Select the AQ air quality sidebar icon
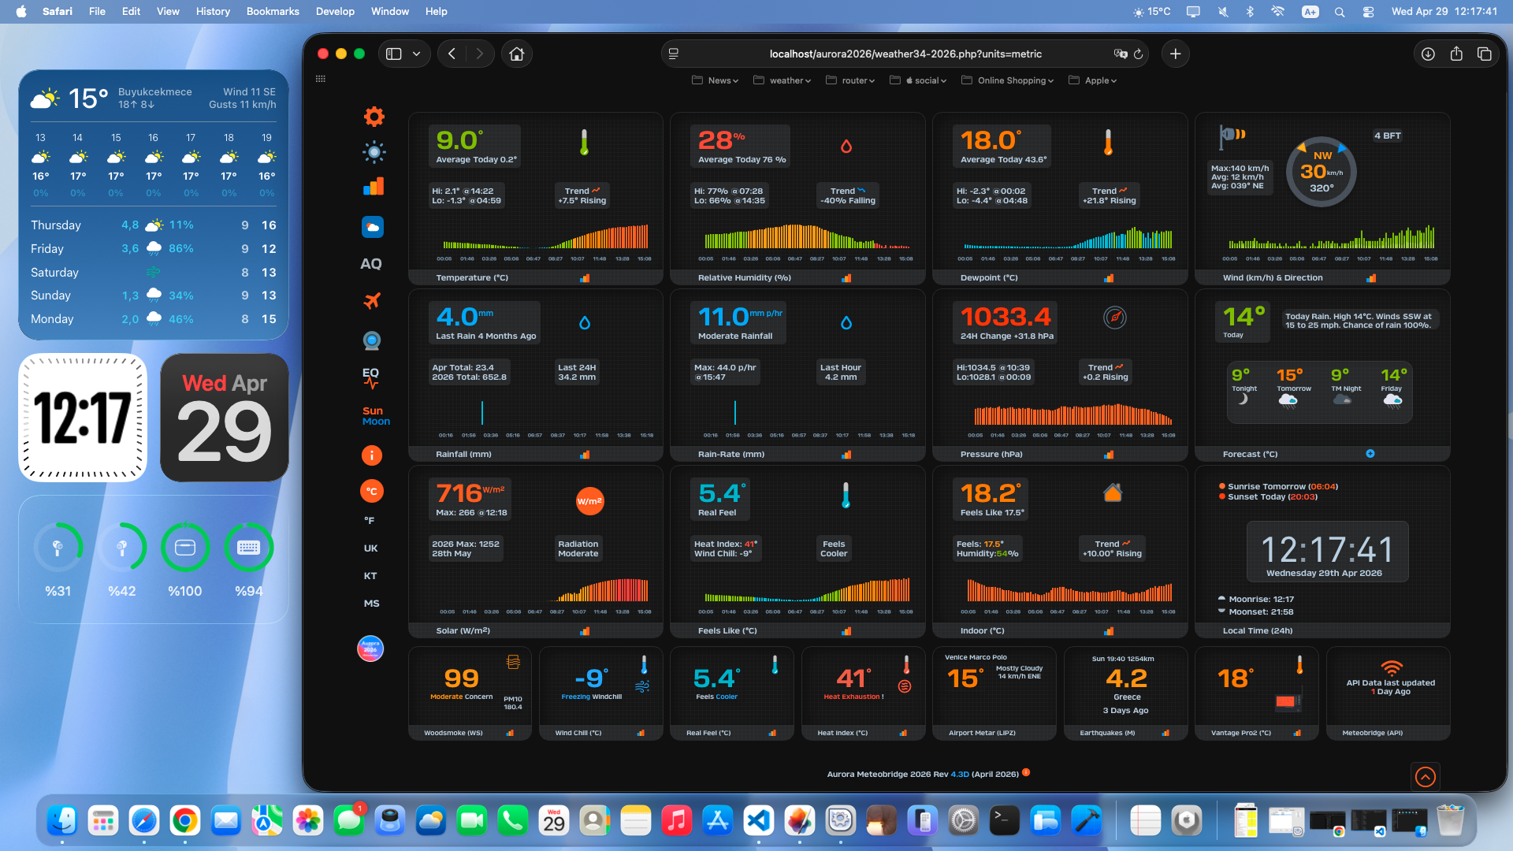The width and height of the screenshot is (1513, 851). [371, 264]
